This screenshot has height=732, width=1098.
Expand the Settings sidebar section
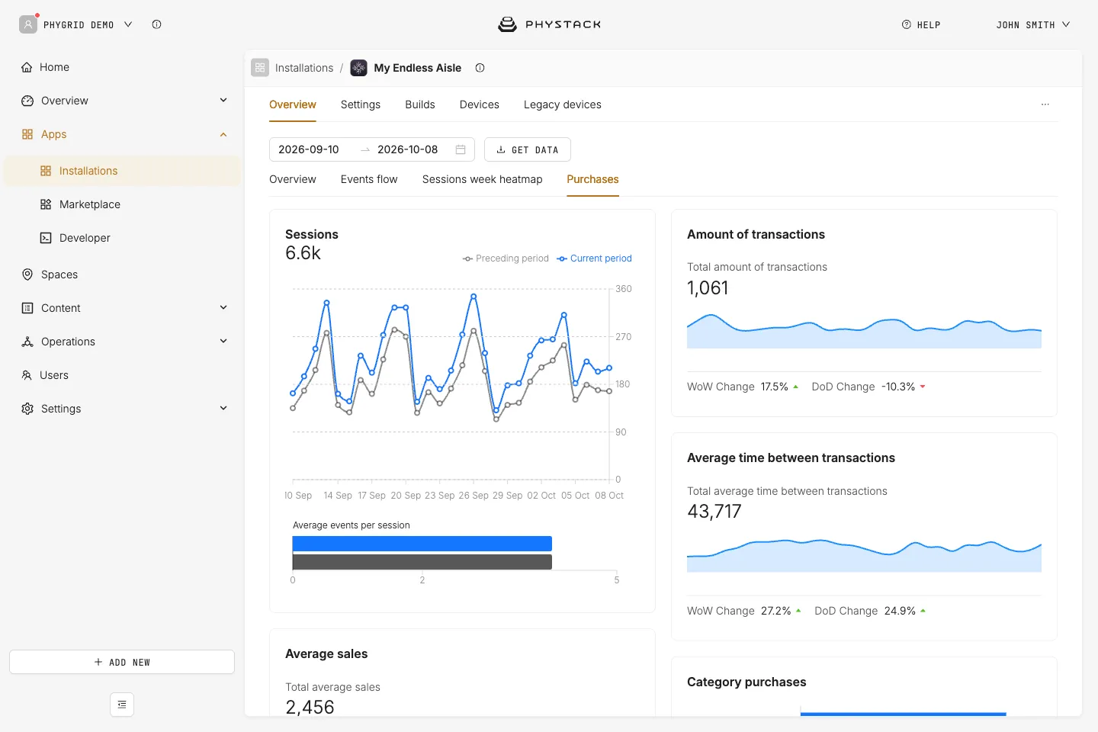(x=223, y=409)
